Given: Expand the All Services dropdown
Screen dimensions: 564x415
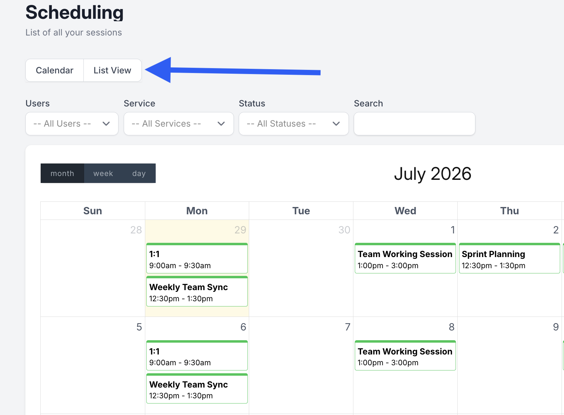Looking at the screenshot, I should click(x=179, y=123).
